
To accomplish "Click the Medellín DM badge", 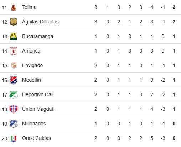I will pyautogui.click(x=14, y=80).
